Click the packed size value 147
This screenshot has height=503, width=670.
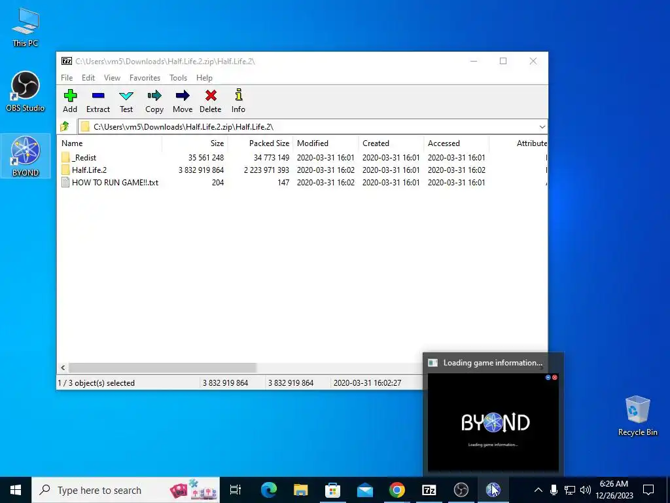[x=283, y=183]
